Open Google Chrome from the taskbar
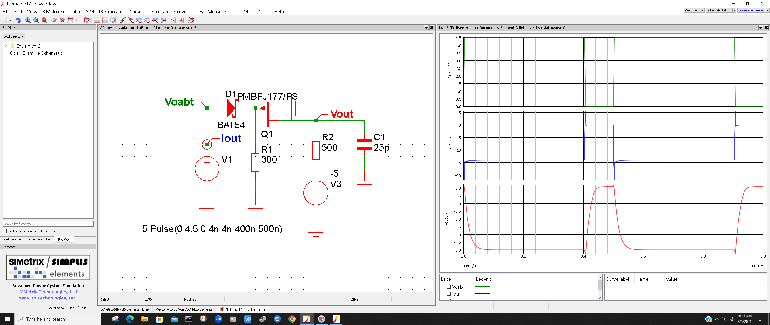The image size is (770, 325). click(x=292, y=319)
